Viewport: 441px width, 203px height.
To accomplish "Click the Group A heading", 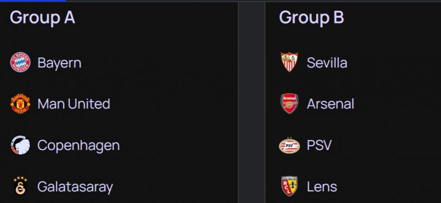I will pyautogui.click(x=42, y=17).
